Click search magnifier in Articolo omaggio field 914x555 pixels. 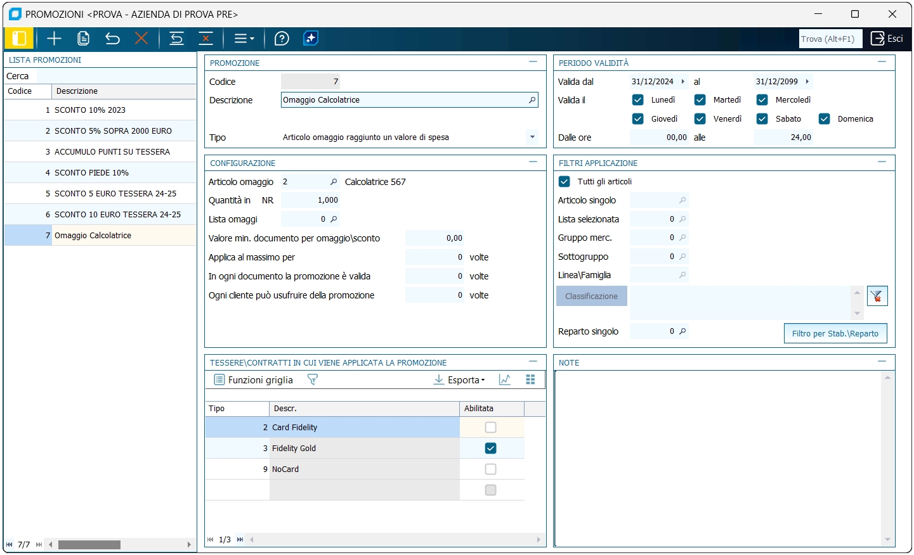334,182
